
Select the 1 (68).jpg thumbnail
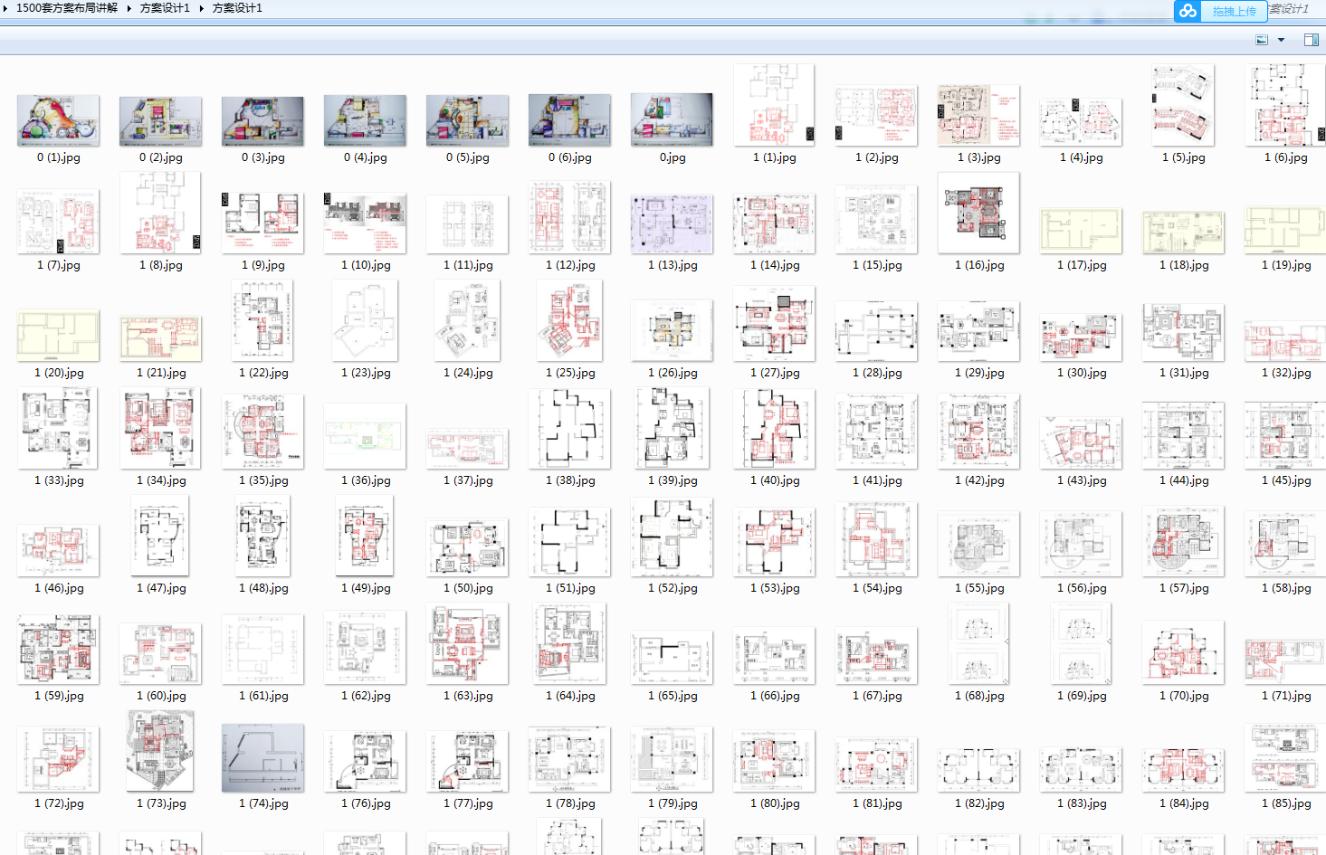point(978,643)
